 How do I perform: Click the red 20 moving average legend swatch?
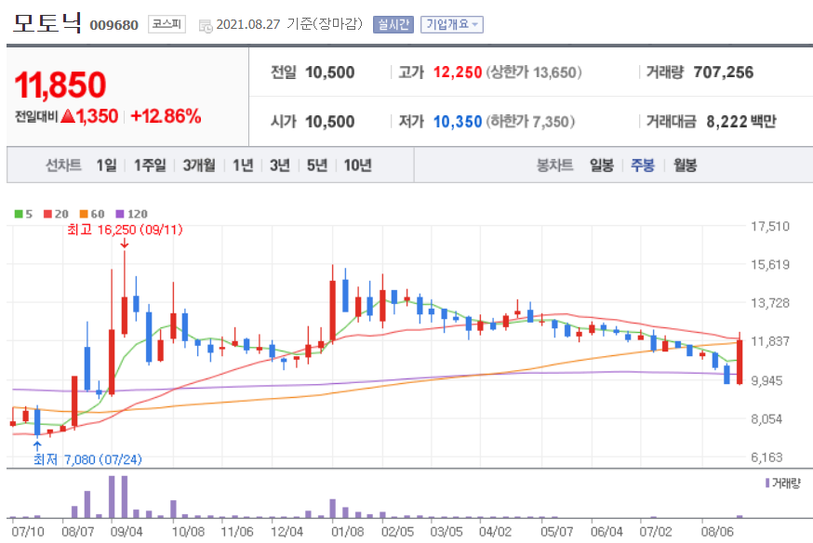click(x=47, y=214)
